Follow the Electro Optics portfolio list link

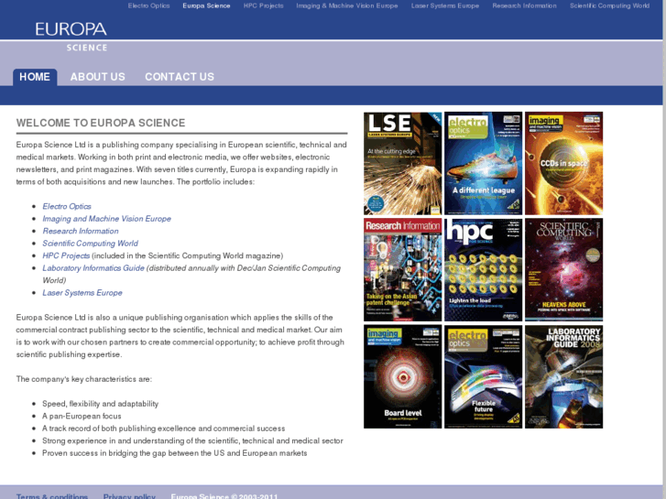point(67,206)
